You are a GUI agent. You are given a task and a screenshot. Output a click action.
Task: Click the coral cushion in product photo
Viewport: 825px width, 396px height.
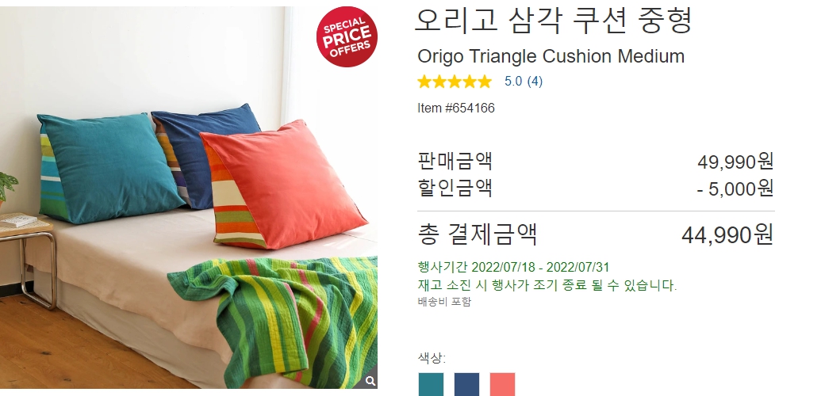(285, 185)
